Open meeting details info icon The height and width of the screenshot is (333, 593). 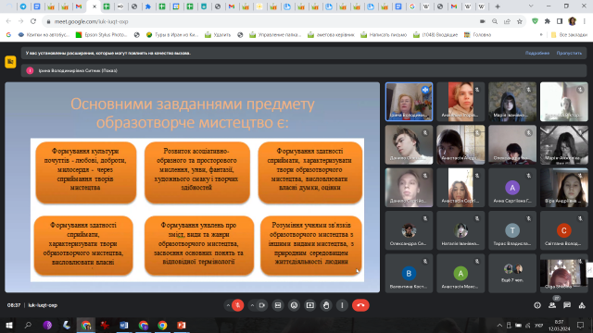[x=537, y=305]
